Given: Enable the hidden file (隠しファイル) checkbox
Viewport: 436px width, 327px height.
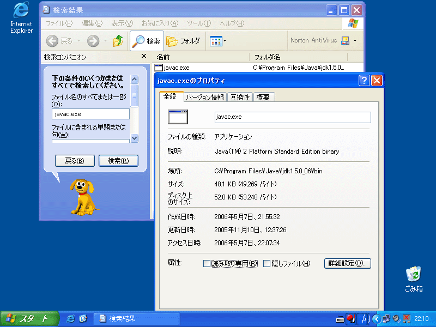Looking at the screenshot, I should [x=267, y=264].
